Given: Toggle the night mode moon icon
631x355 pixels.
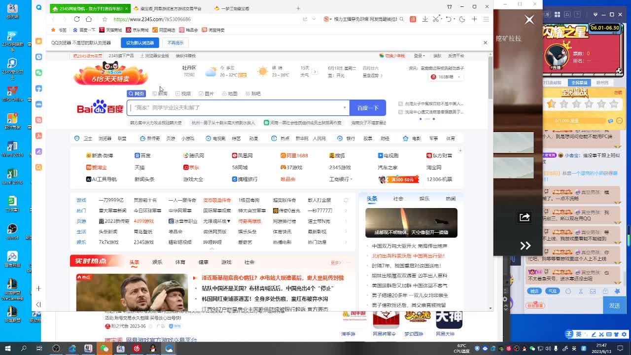Looking at the screenshot, I should 462,19.
